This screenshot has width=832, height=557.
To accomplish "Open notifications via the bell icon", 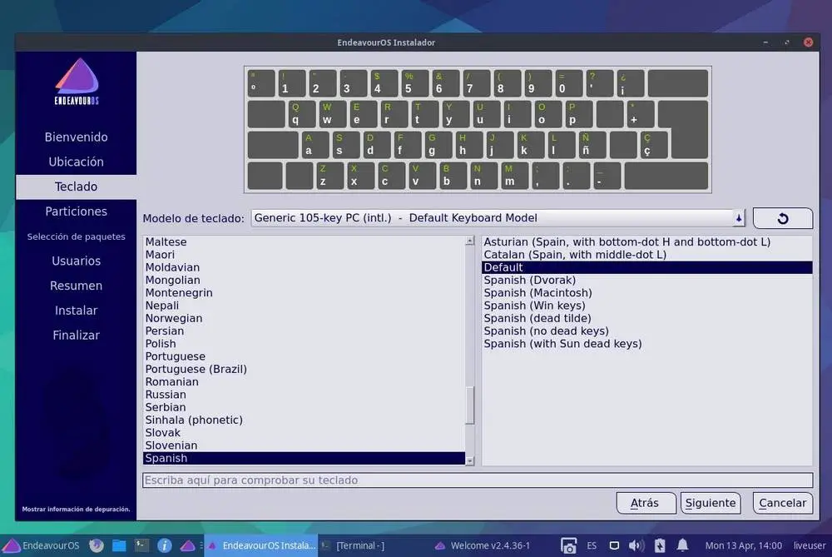I will coord(682,545).
